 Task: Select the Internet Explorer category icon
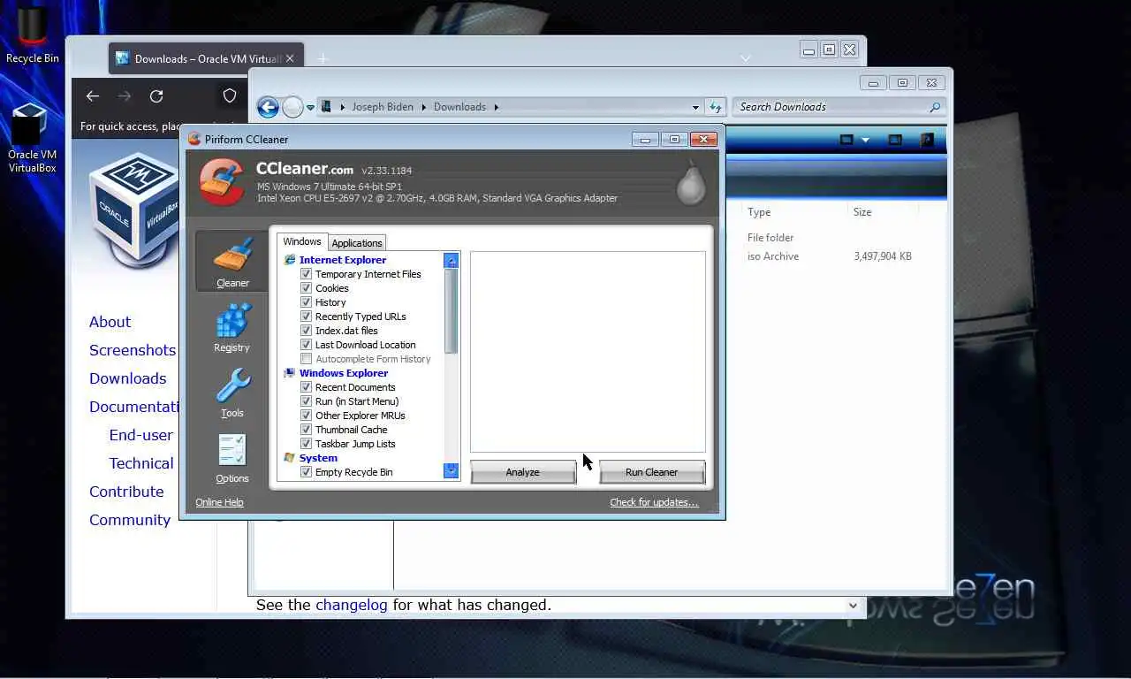(290, 260)
